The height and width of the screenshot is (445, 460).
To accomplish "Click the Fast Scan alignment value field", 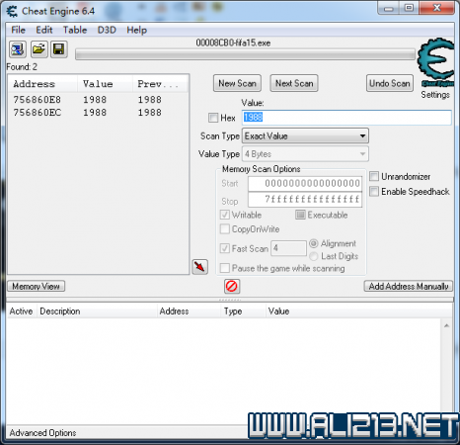I will point(288,248).
